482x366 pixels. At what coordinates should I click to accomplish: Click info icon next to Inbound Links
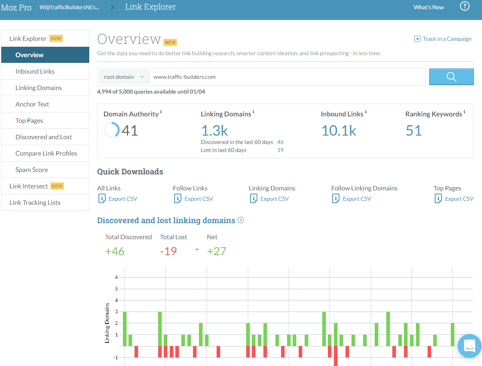pyautogui.click(x=366, y=112)
